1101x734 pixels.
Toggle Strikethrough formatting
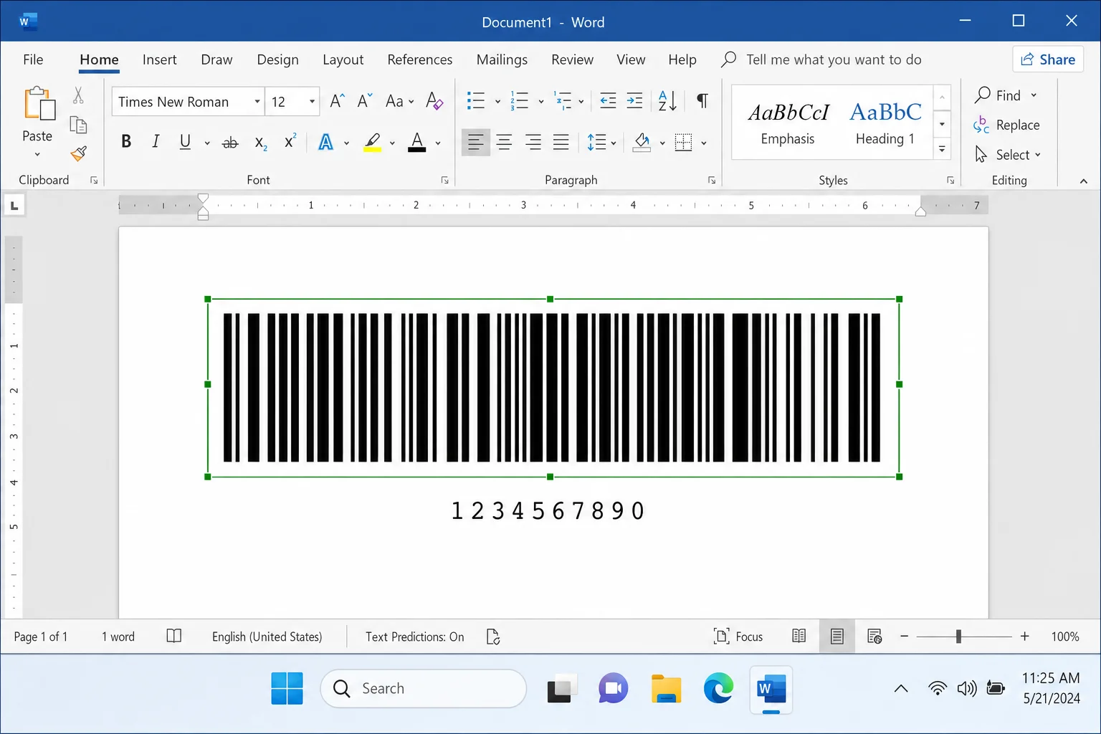tap(230, 143)
